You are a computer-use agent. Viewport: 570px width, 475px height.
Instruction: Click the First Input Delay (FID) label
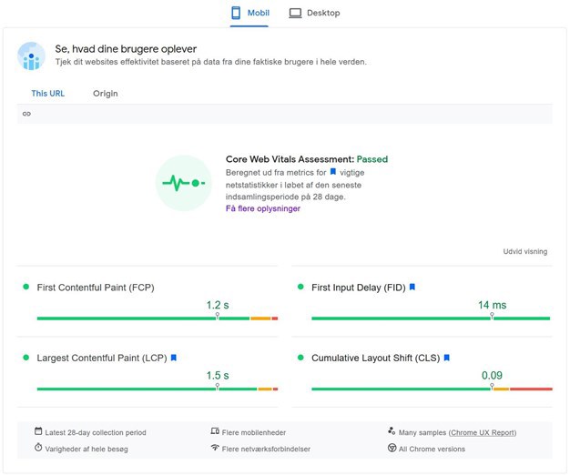tap(358, 288)
